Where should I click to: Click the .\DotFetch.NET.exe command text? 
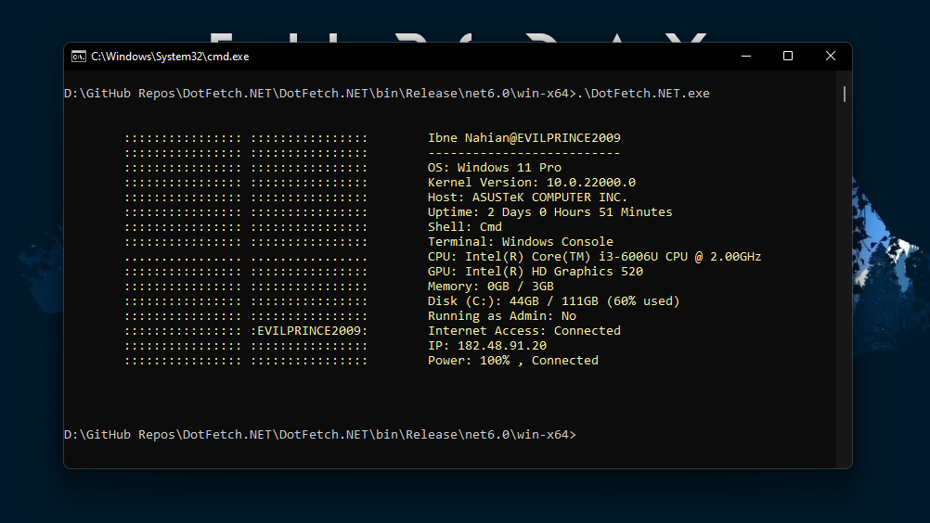point(643,94)
